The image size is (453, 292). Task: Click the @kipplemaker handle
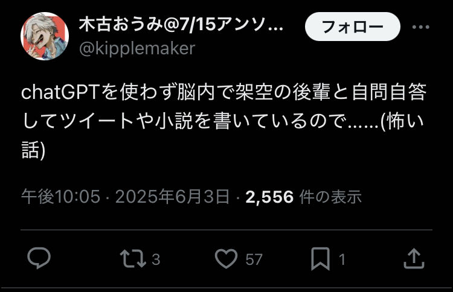pos(137,48)
